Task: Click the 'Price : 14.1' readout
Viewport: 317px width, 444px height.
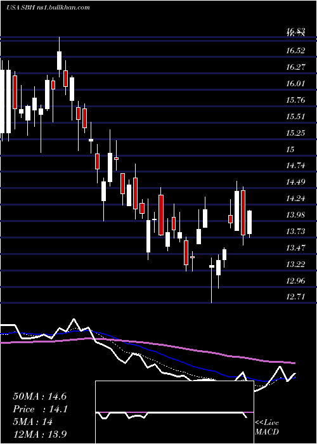Action: point(39,409)
